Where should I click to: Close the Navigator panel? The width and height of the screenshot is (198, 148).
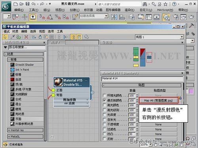tap(182, 42)
